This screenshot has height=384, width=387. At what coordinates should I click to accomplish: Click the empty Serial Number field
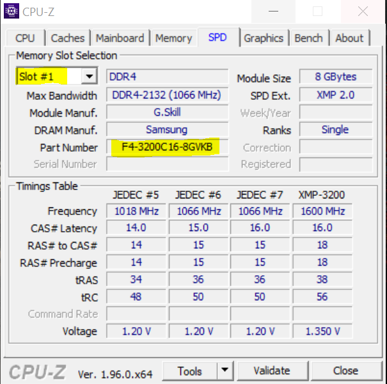pos(168,164)
